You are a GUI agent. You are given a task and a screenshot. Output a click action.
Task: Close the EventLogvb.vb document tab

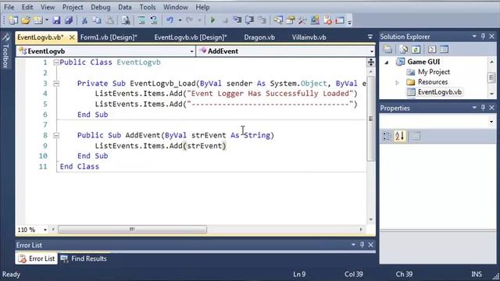click(72, 37)
